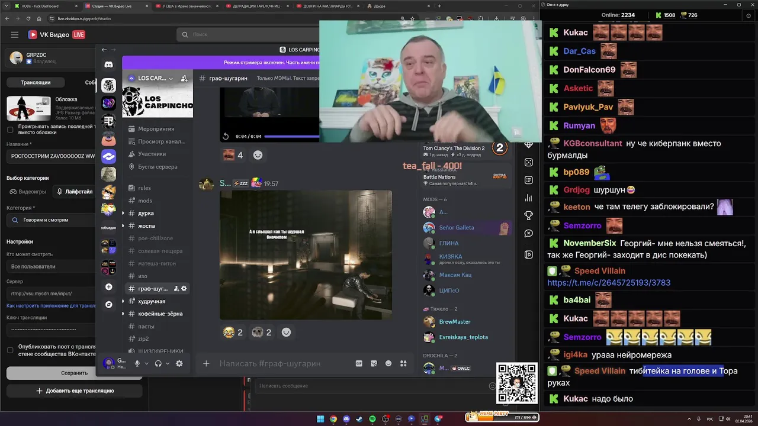Click Сохранить button in VK studio
The image size is (758, 426).
(74, 373)
